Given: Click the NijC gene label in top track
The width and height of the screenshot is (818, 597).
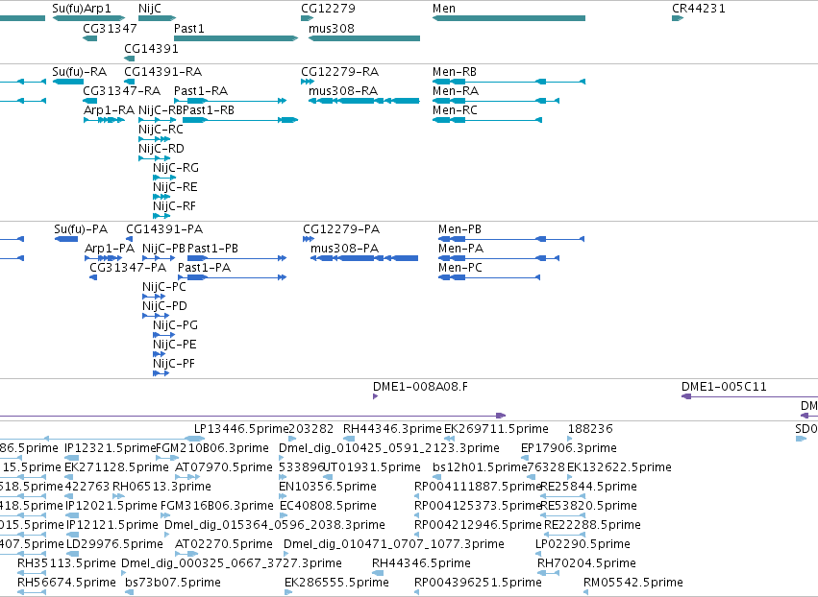Looking at the screenshot, I should pyautogui.click(x=150, y=9).
